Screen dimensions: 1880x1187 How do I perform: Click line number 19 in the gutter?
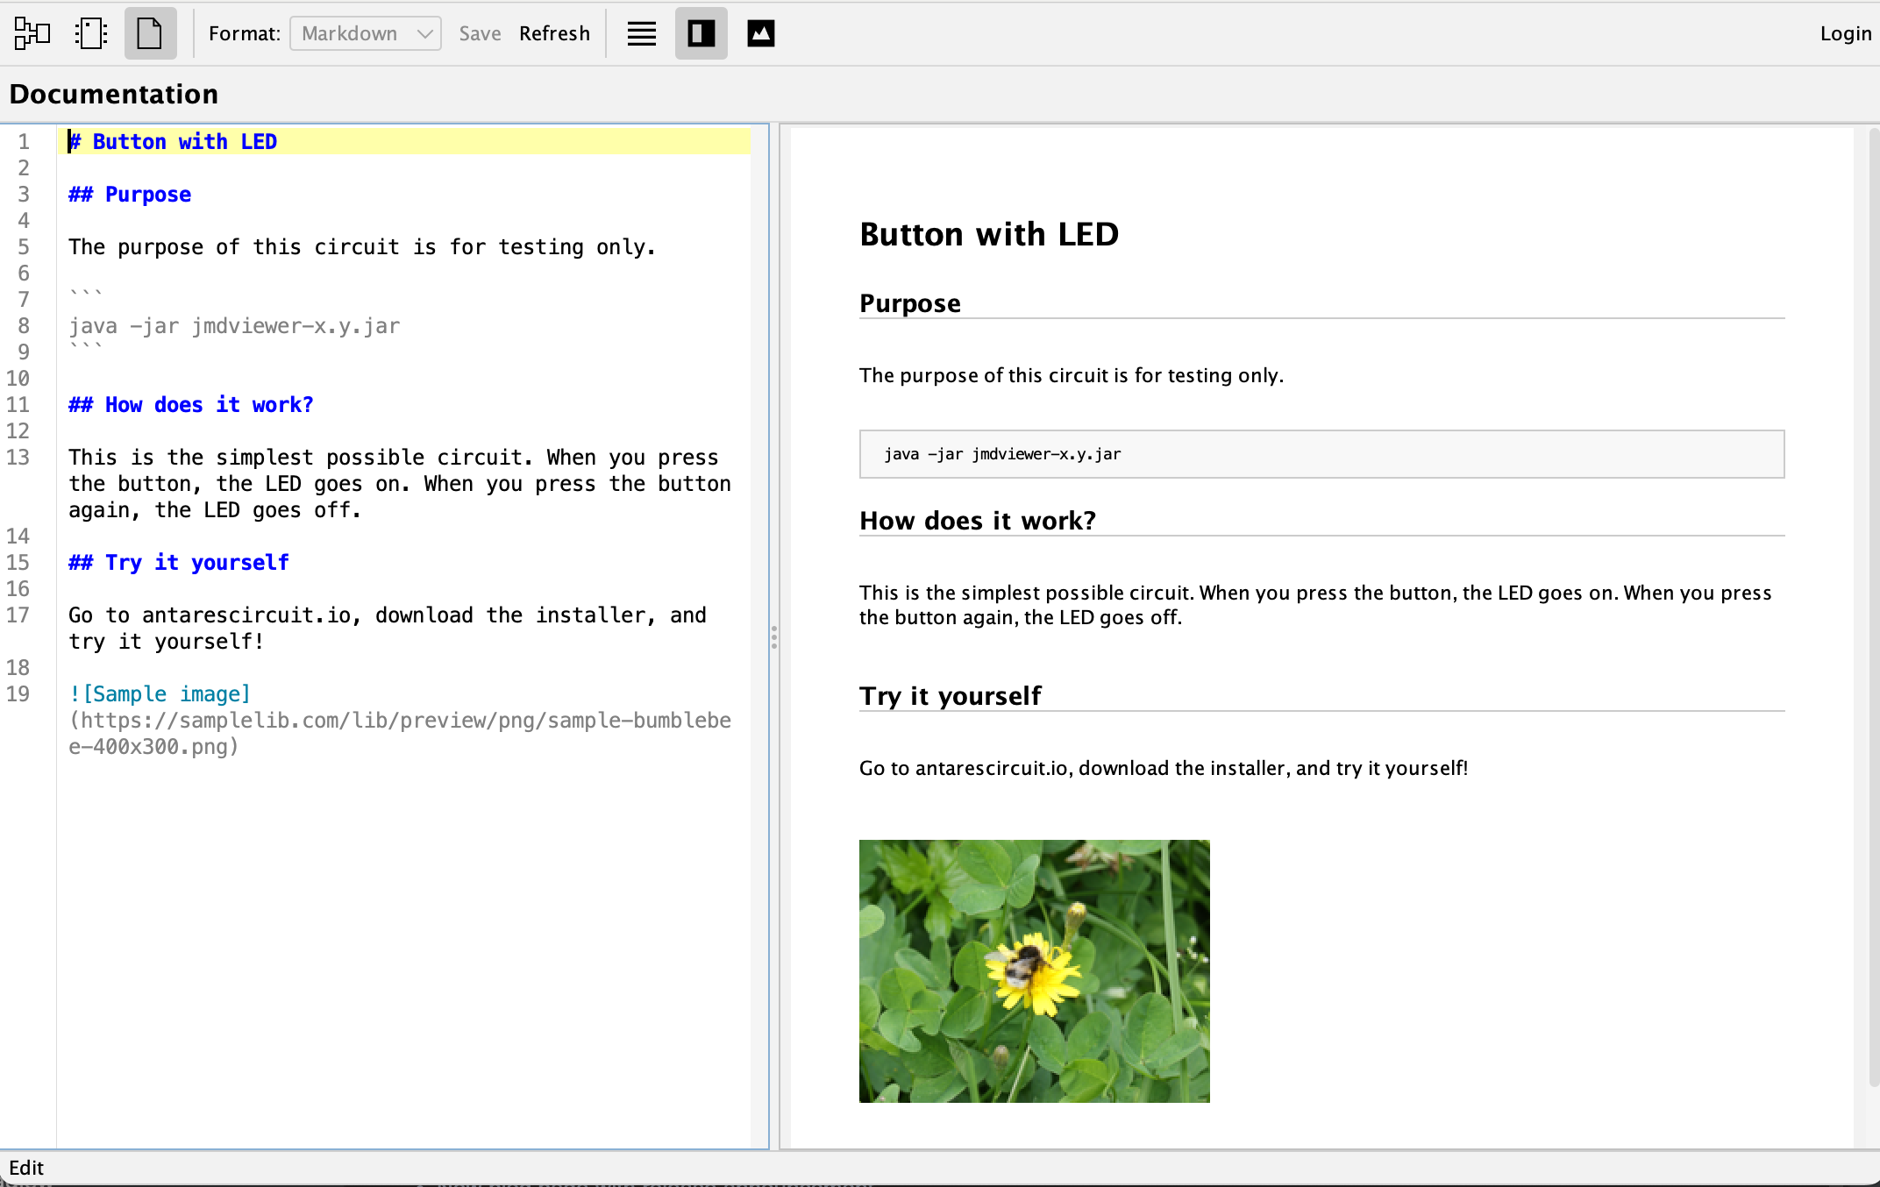pos(18,693)
